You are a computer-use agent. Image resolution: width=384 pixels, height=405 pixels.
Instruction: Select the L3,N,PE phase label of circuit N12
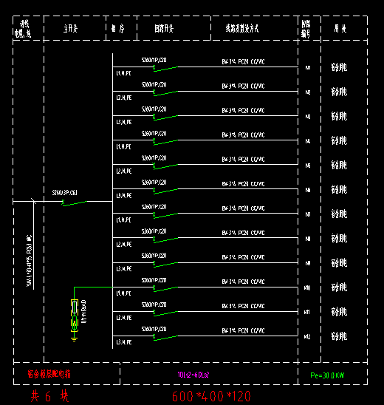click(x=124, y=342)
